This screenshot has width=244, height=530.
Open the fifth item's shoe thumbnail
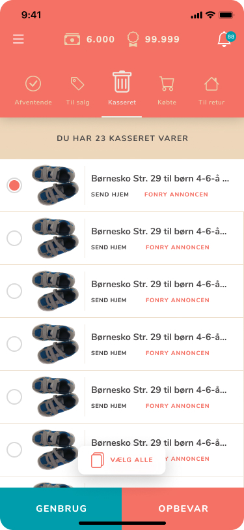tap(55, 397)
